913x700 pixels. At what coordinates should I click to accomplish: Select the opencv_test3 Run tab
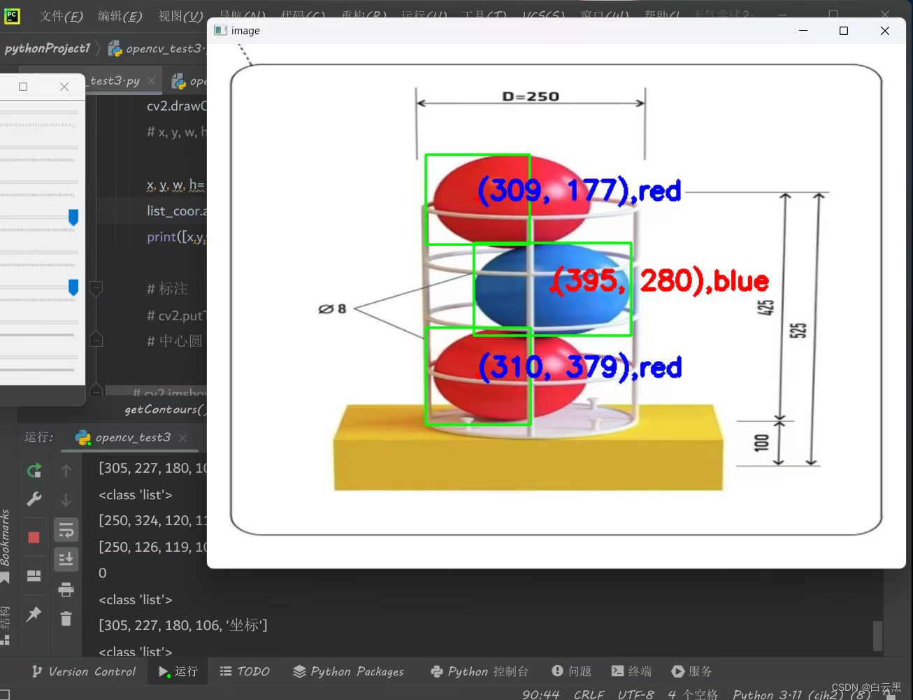(x=132, y=438)
